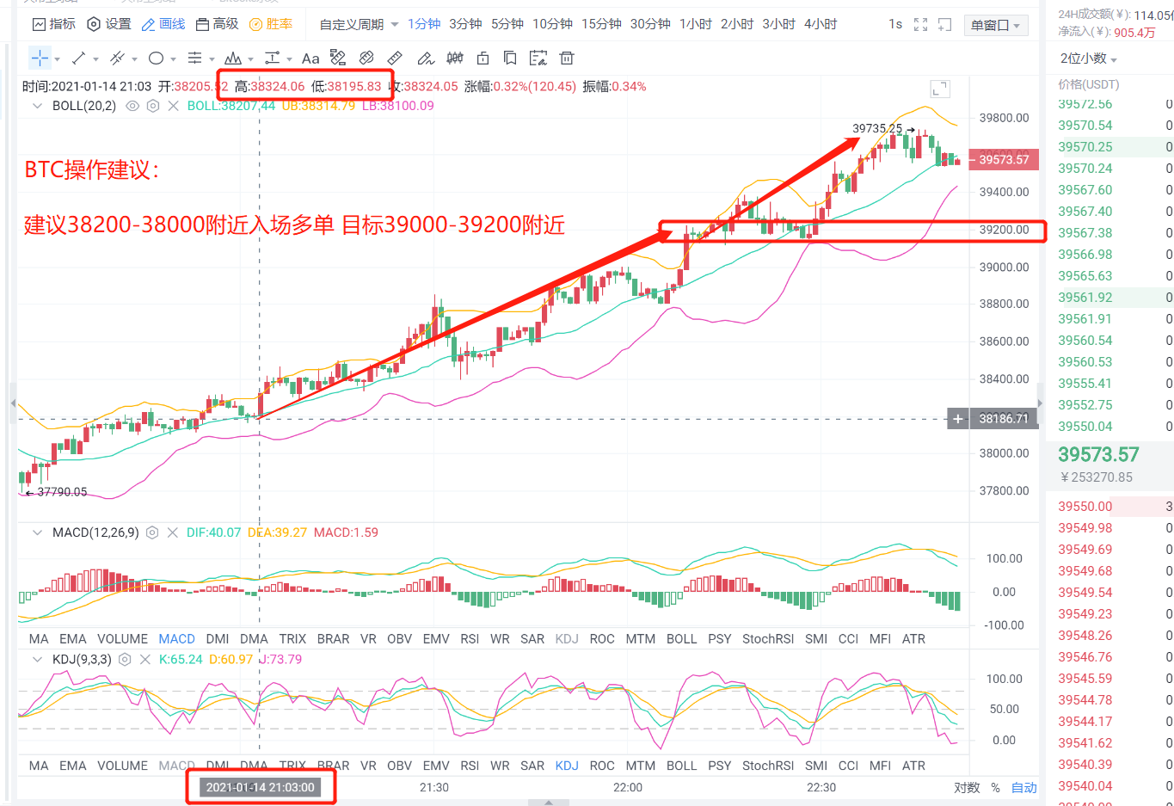Open the 单窗口 window layout dropdown
Screen dimensions: 1174x806
995,25
